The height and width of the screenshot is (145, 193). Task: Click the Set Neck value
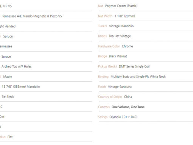(8, 97)
